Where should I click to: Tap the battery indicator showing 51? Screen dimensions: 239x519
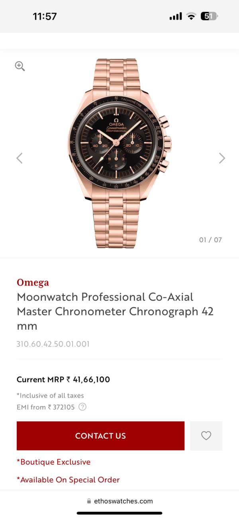(209, 16)
